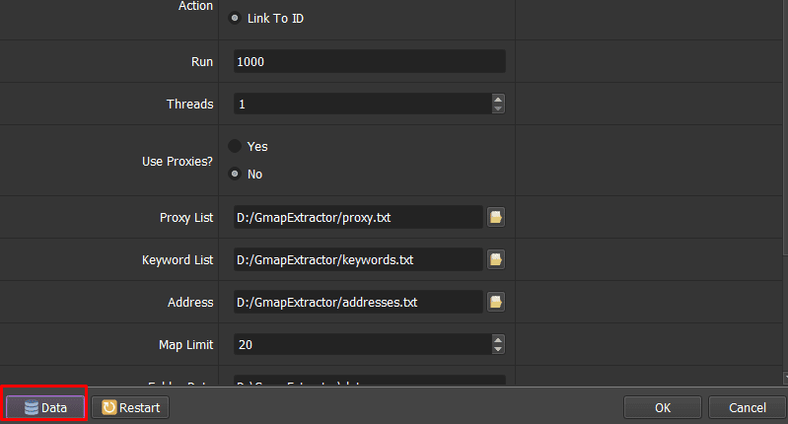The width and height of the screenshot is (788, 424).
Task: Click the Map Limit number field
Action: tap(363, 345)
